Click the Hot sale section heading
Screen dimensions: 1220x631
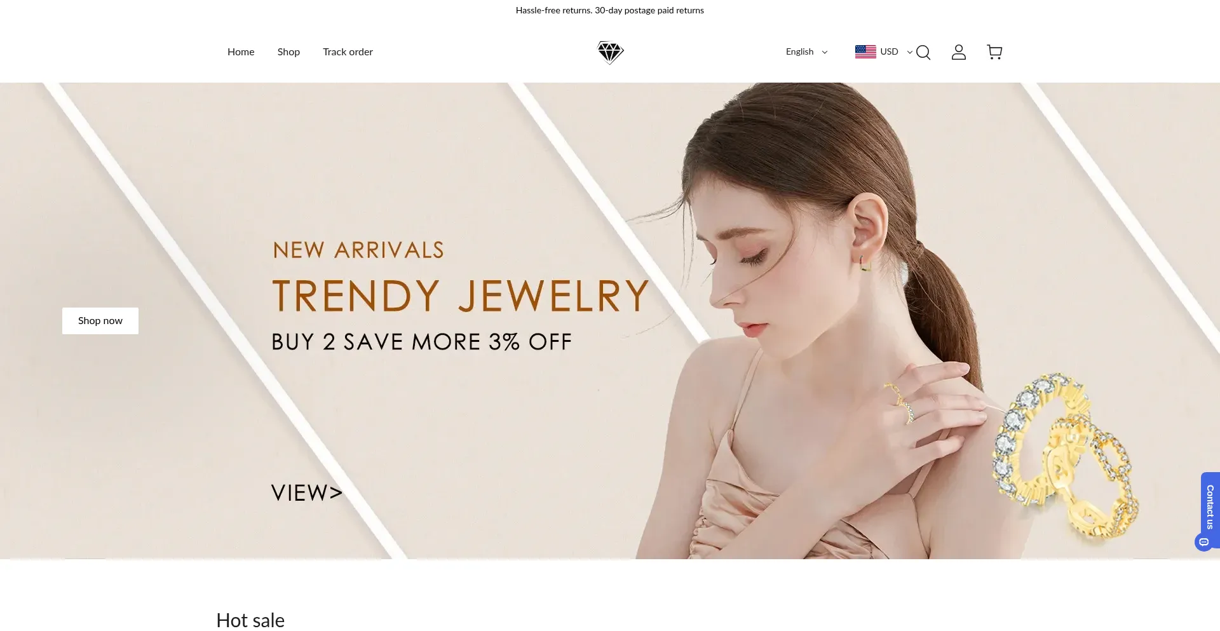pos(250,620)
